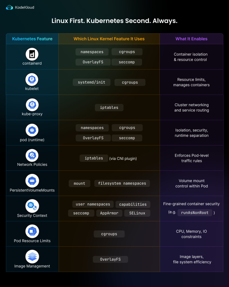Select the Pod Resource Limits icon
Viewport: 229px width, 287px height.
coord(32,231)
